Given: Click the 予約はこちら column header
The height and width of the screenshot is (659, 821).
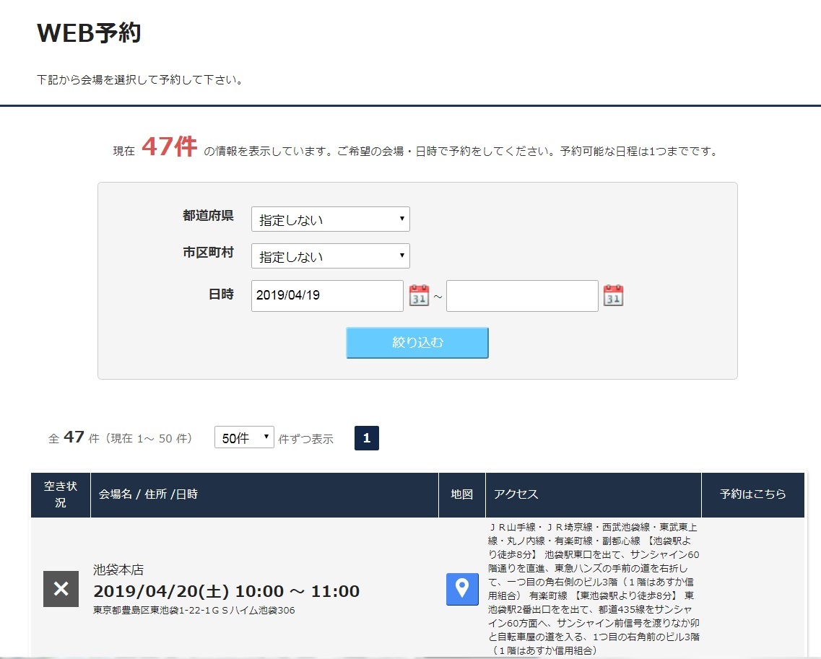Looking at the screenshot, I should [x=752, y=494].
